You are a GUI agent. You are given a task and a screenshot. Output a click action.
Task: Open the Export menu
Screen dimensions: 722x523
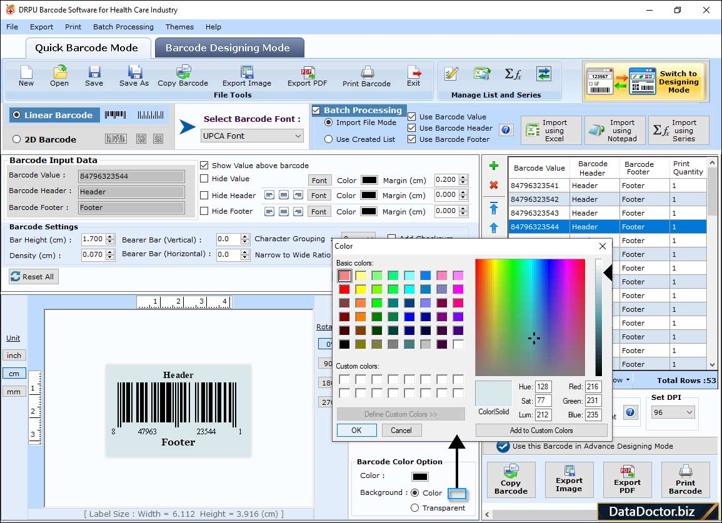tap(41, 27)
